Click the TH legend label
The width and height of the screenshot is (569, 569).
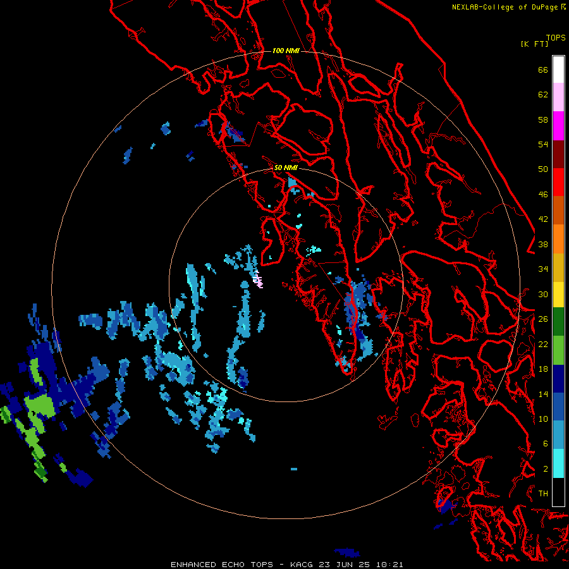click(543, 494)
